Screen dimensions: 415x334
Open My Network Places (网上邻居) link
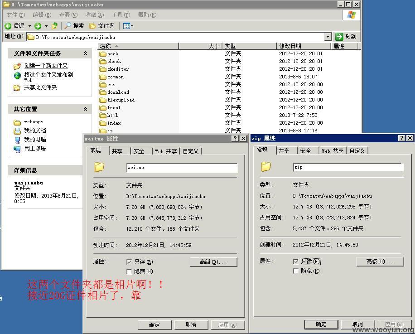click(35, 148)
